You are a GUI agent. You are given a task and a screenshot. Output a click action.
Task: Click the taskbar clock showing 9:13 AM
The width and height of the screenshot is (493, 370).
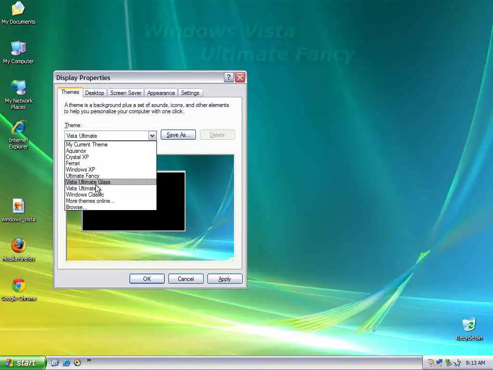point(475,363)
